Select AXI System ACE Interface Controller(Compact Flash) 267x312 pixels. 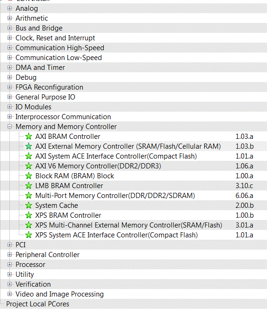pyautogui.click(x=116, y=156)
